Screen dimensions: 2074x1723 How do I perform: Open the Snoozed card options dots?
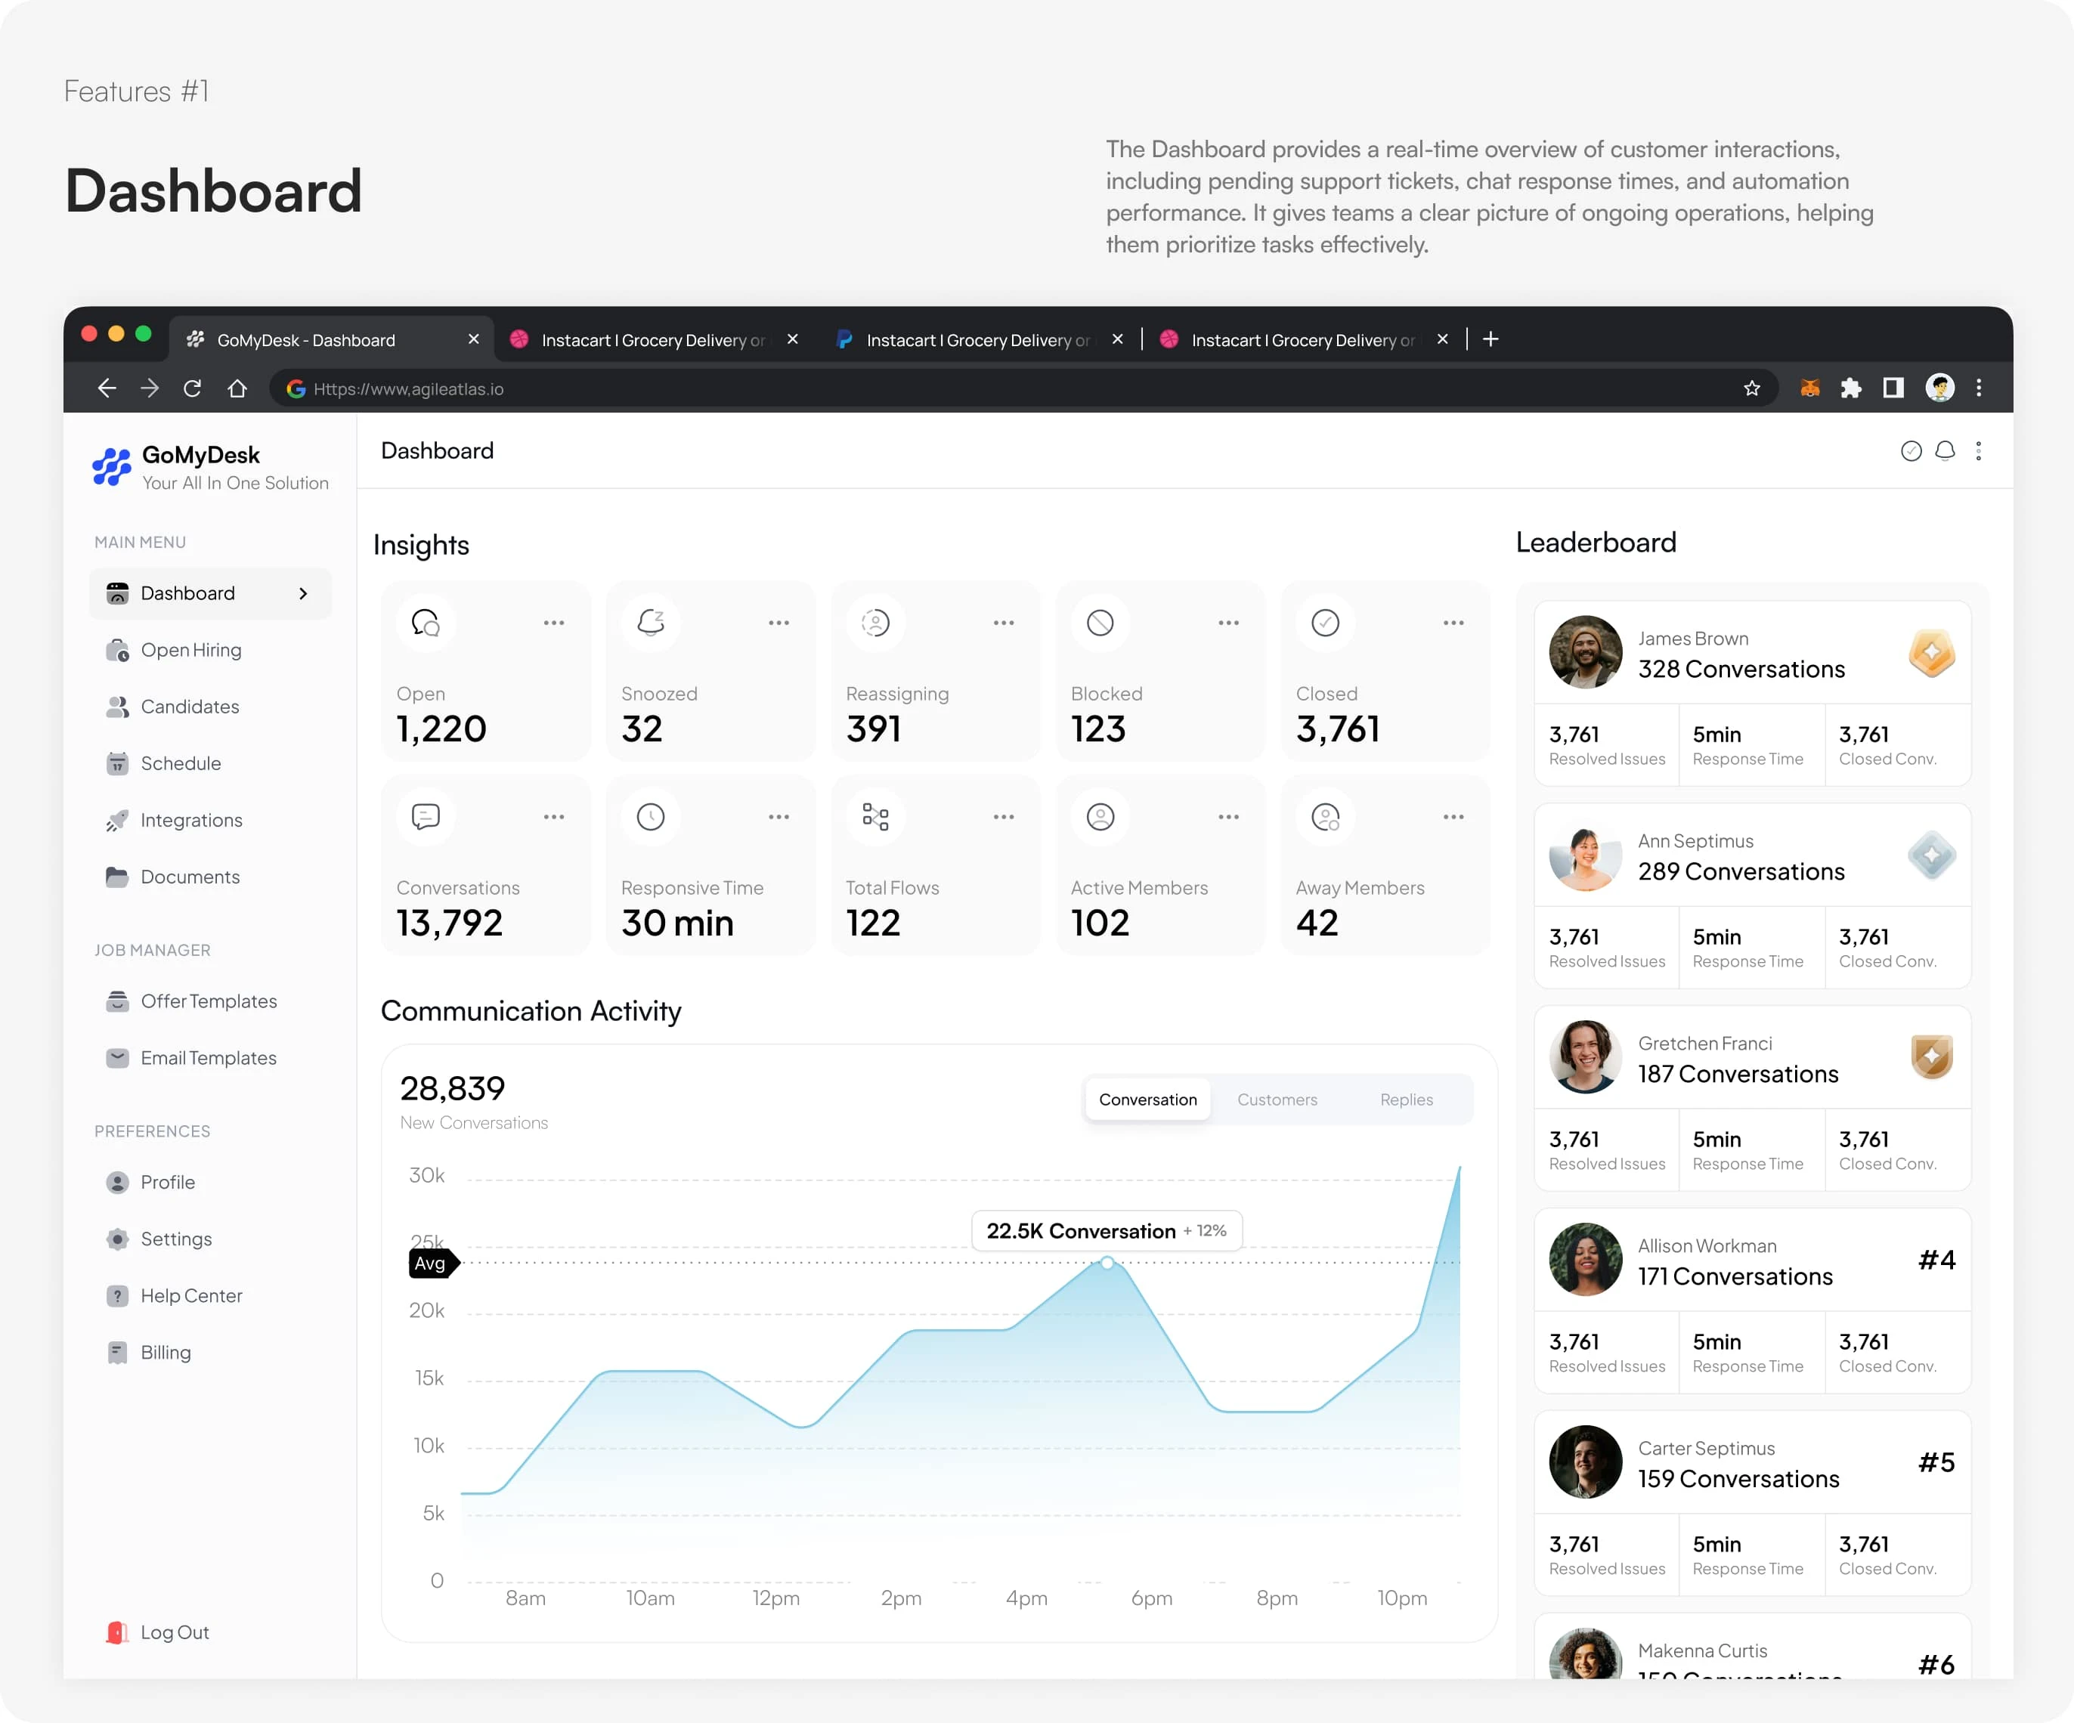(779, 623)
